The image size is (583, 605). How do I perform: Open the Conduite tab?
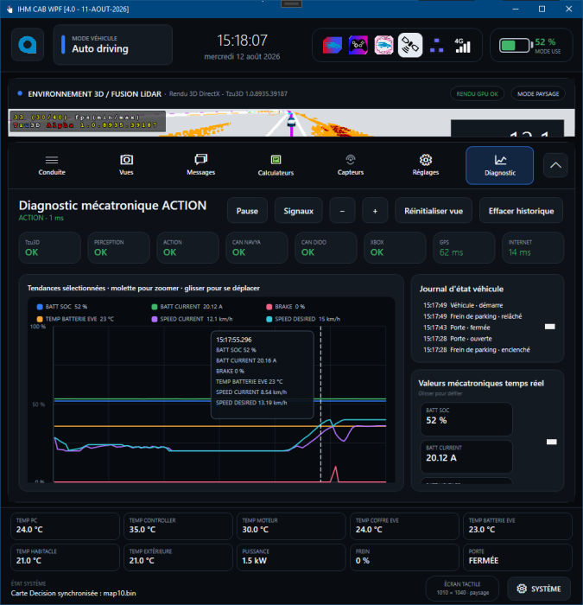(52, 166)
